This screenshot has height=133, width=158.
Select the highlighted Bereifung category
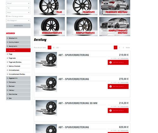[x=18, y=50]
